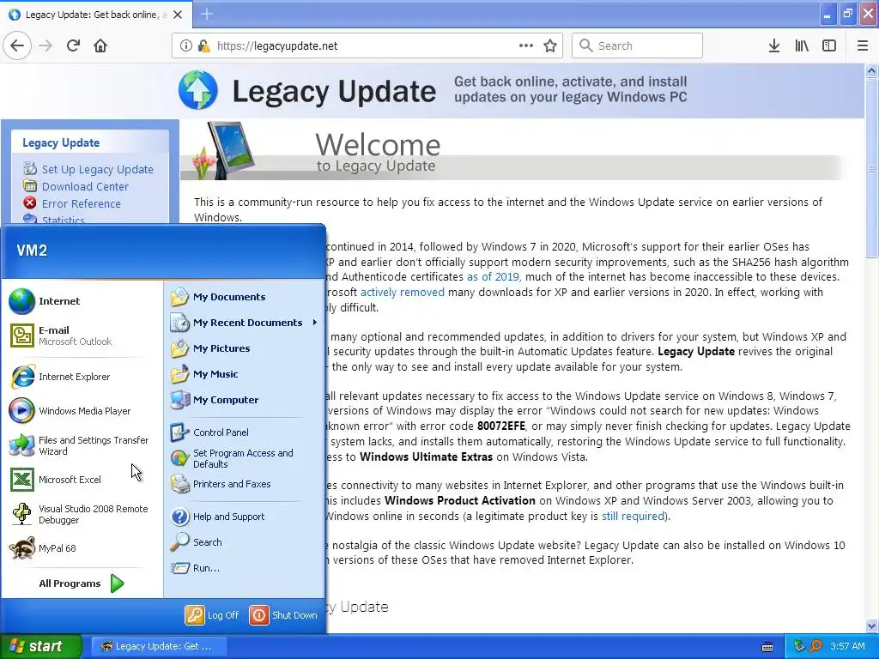Launch MyPal 68 browser

[82, 548]
